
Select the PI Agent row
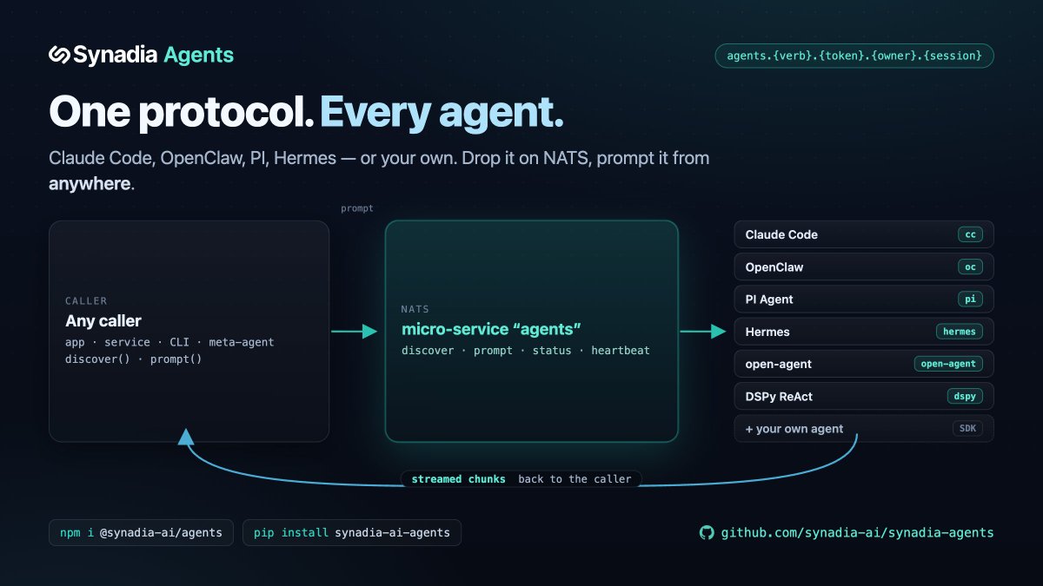pyautogui.click(x=864, y=300)
